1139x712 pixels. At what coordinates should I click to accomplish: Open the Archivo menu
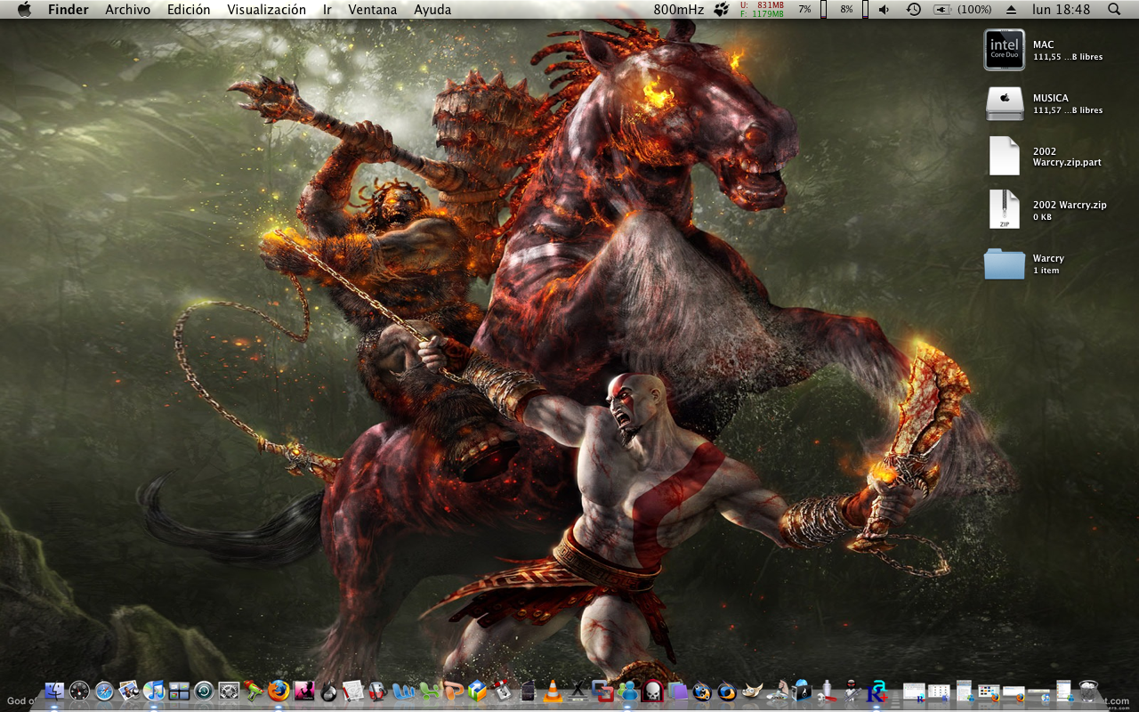click(x=127, y=10)
